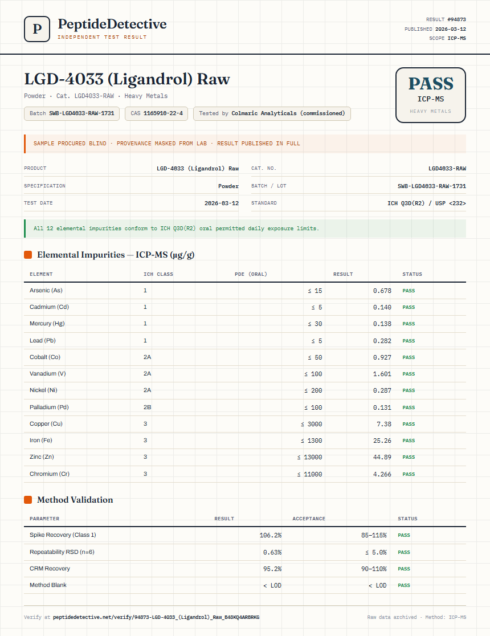
Task: Click the PeptideDetective P logo icon
Action: coord(37,29)
